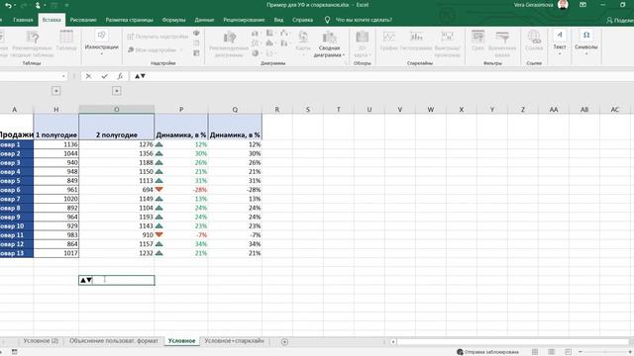
Task: Open the Главная ribbon tab
Action: 23,20
